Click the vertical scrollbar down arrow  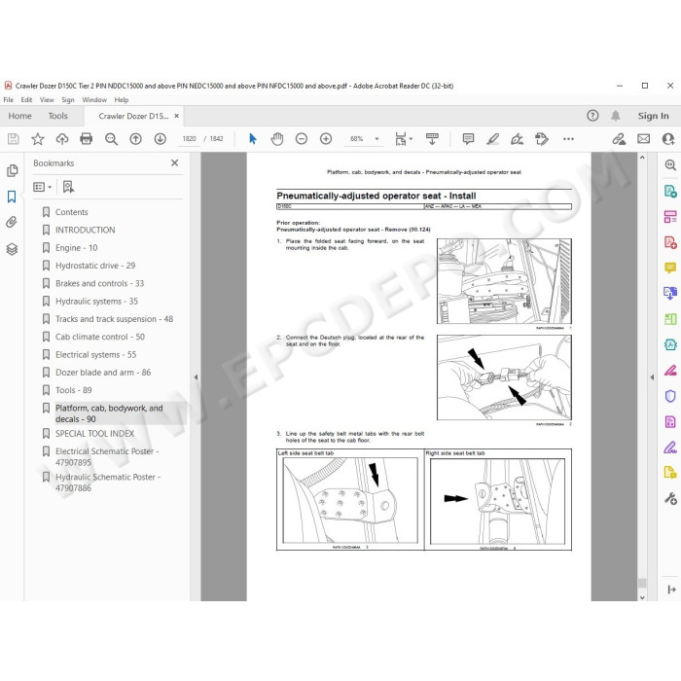tap(642, 597)
